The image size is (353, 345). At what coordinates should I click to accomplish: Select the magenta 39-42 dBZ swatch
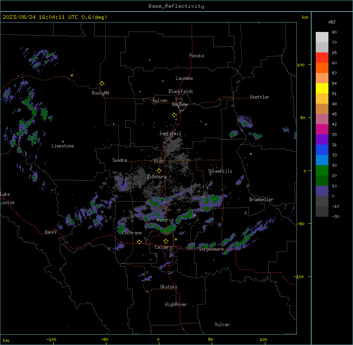pos(322,129)
